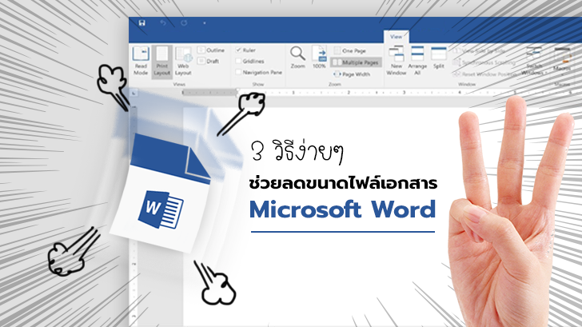Click Arrange All windows
The height and width of the screenshot is (327, 582).
[x=417, y=61]
